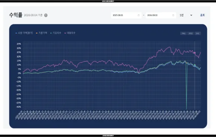This screenshot has height=137, width=216.
Task: Open the end date calendar icon
Action: click(173, 15)
